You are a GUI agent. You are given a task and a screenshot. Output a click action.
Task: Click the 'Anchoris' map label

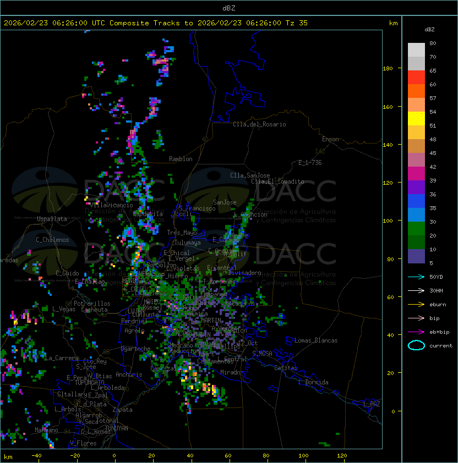pyautogui.click(x=129, y=374)
